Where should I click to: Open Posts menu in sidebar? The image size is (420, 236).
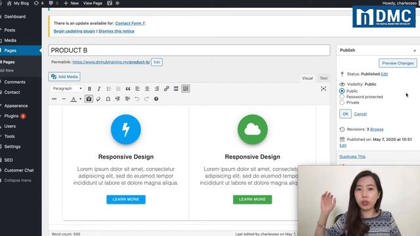tap(10, 30)
